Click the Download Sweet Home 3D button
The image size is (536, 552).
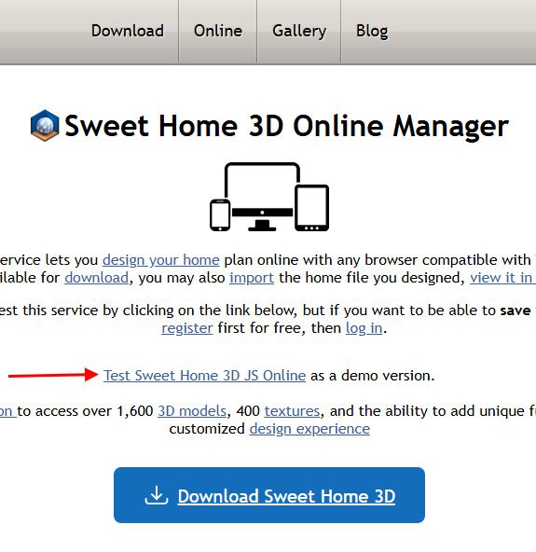(269, 495)
